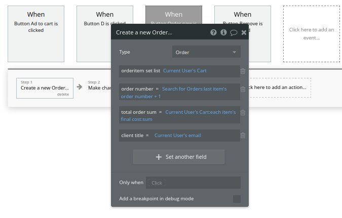Click the comment bubble icon
This screenshot has height=218, width=342.
(234, 32)
